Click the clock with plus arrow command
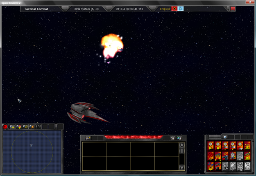The image size is (256, 176). point(233,145)
